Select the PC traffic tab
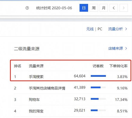Viewport: 132px width, 118px height. click(100, 29)
